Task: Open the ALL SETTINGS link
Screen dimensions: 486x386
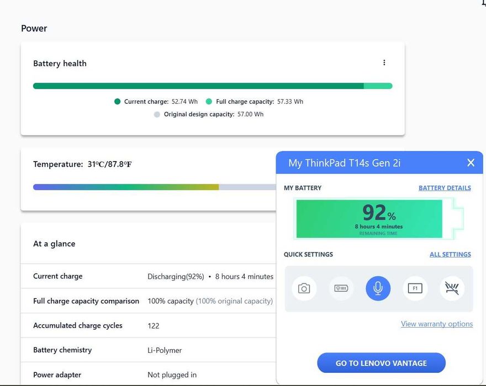Action: click(450, 254)
